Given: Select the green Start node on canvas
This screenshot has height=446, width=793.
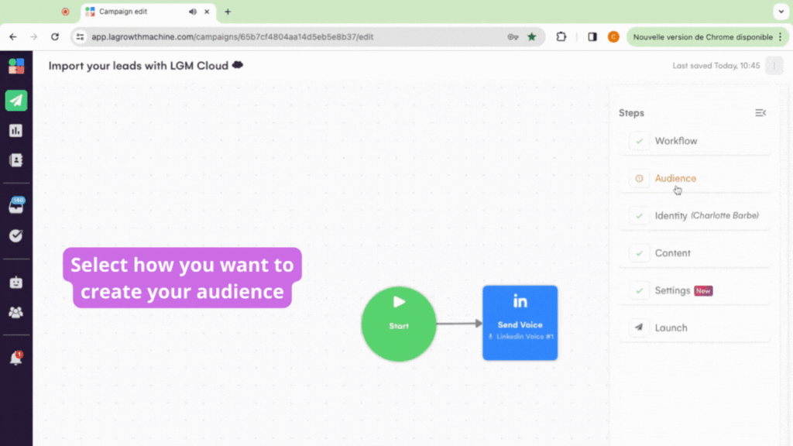Looking at the screenshot, I should click(x=398, y=323).
